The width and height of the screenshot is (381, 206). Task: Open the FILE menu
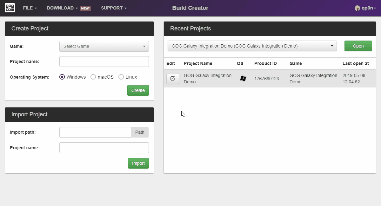point(30,8)
